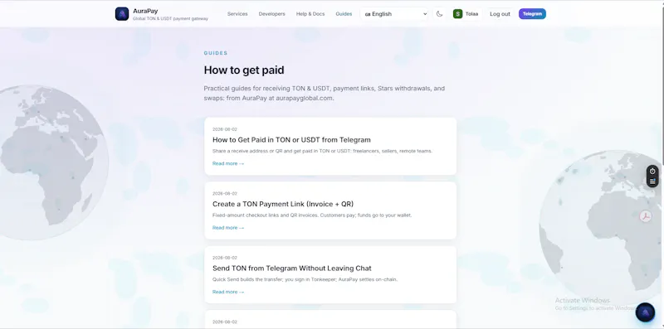Click the AuraPay logo icon in header

122,14
